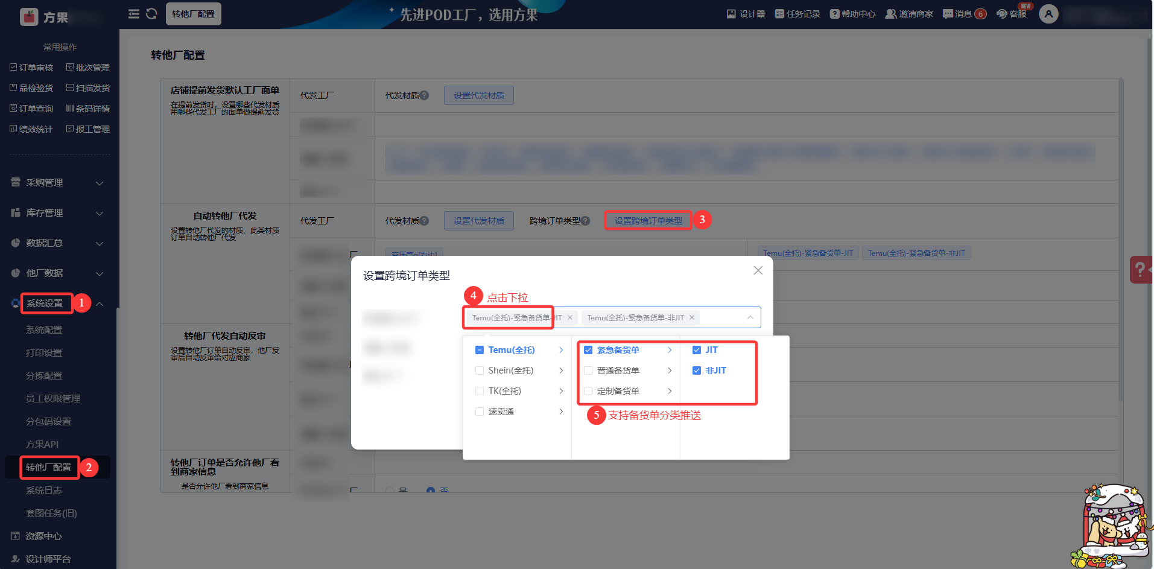Screen dimensions: 1154x569
Task: Open 系统日志 in the sidebar
Action: pyautogui.click(x=44, y=491)
